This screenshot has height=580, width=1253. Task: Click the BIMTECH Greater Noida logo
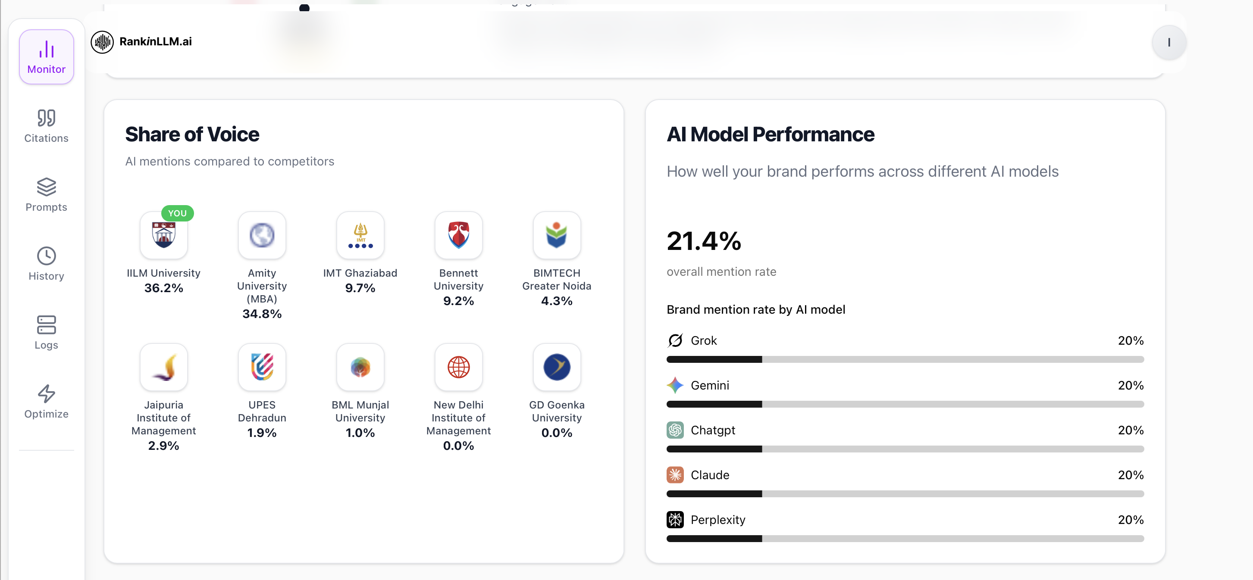pyautogui.click(x=557, y=235)
